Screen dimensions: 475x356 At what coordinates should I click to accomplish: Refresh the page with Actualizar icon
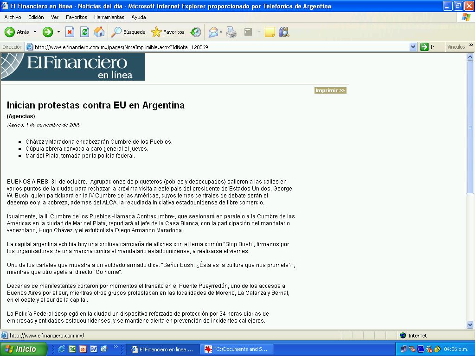[x=84, y=32]
